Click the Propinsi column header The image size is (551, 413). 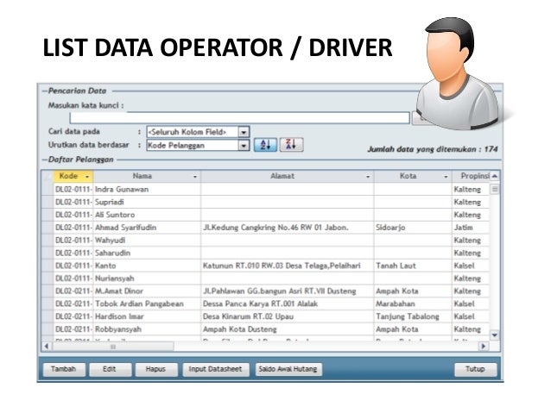[x=472, y=177]
